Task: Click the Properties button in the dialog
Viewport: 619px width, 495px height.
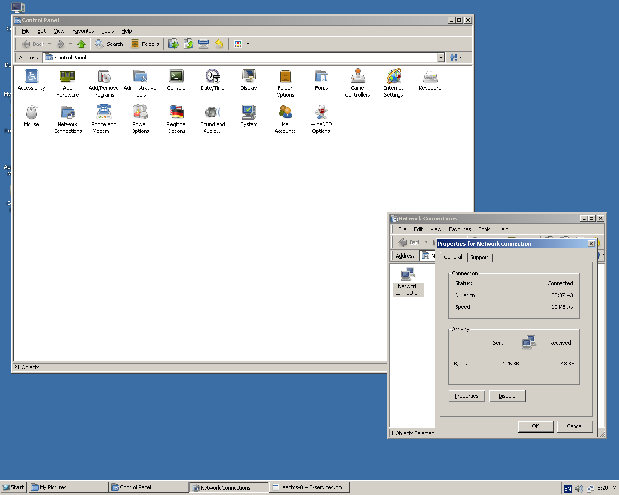Action: [x=467, y=396]
